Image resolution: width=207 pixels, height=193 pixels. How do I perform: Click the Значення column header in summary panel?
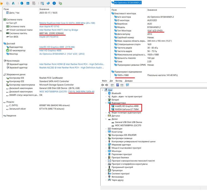[44, 9]
